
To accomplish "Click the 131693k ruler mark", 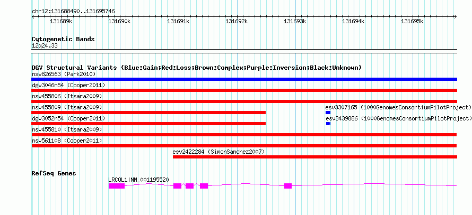I will pos(295,21).
